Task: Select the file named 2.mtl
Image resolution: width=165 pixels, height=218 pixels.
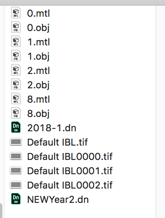Action: pos(38,71)
